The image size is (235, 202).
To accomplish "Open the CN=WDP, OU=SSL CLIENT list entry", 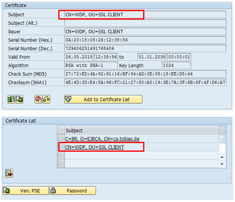I will coord(95,147).
